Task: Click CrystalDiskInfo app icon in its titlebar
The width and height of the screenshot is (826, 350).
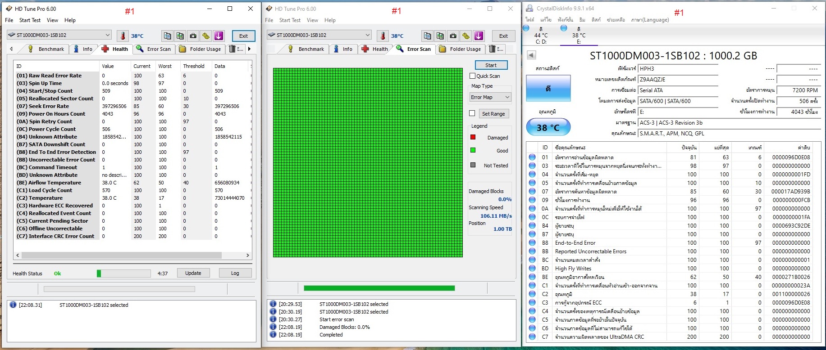Action: tap(529, 8)
